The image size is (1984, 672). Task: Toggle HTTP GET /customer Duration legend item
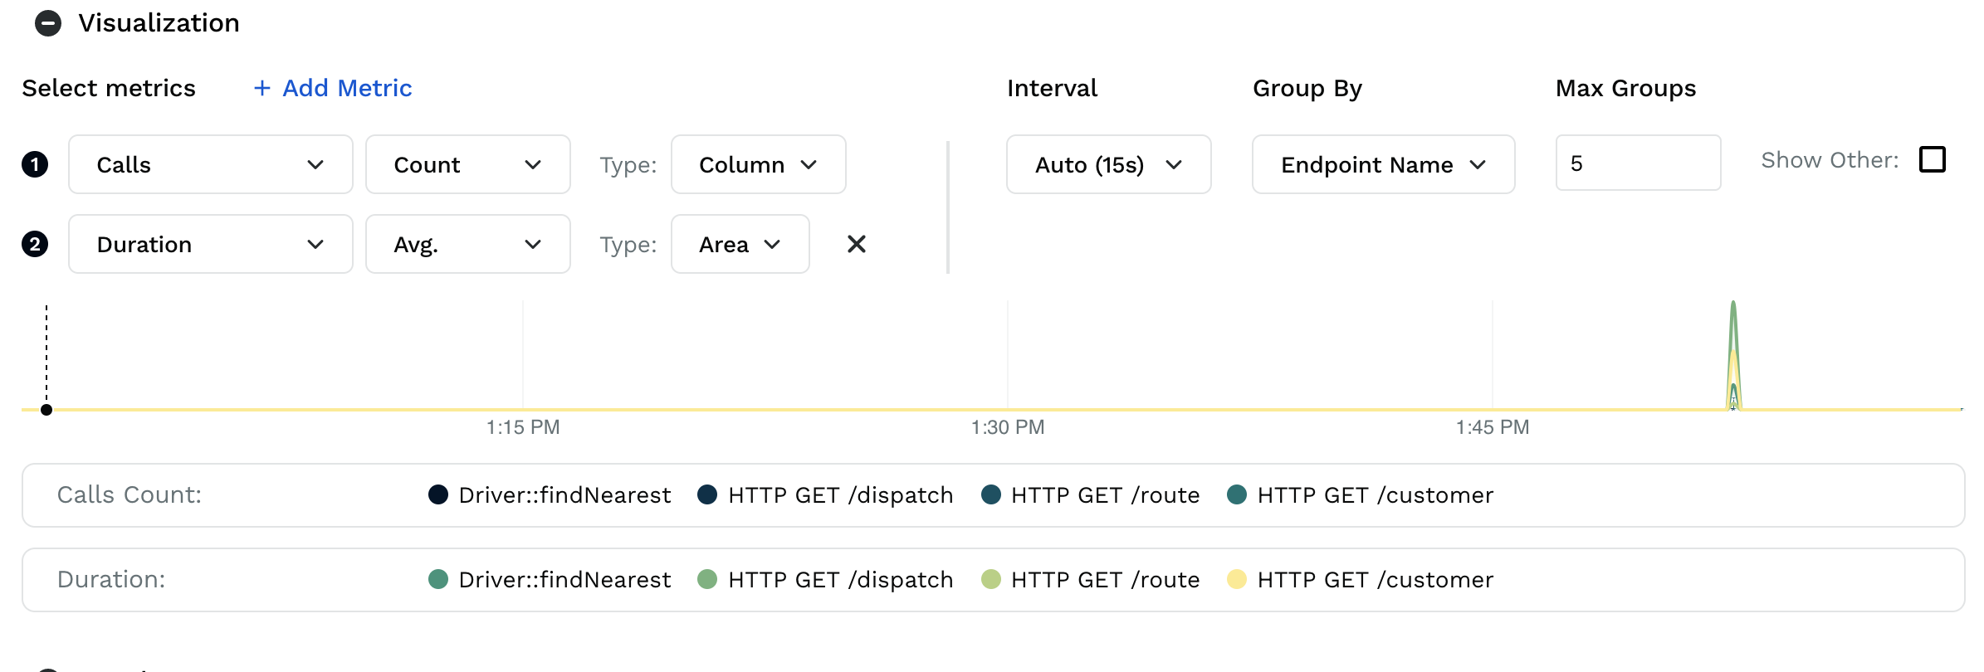(x=1361, y=580)
